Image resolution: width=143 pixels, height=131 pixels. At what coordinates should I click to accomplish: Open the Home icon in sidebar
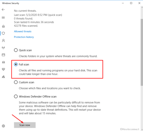(3, 26)
